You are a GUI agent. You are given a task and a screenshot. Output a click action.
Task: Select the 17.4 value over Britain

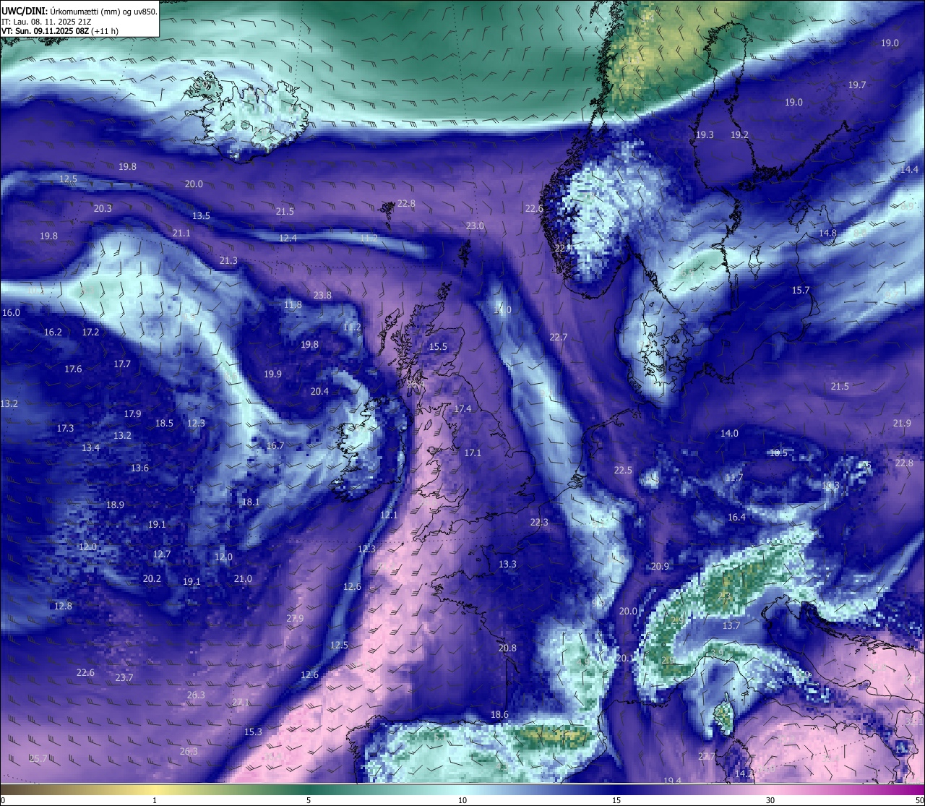pyautogui.click(x=462, y=409)
